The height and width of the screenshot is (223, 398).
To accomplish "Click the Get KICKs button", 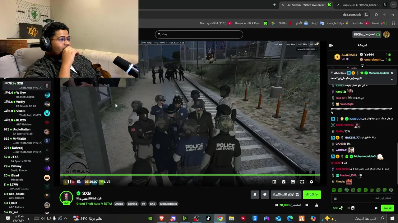I will (367, 34).
